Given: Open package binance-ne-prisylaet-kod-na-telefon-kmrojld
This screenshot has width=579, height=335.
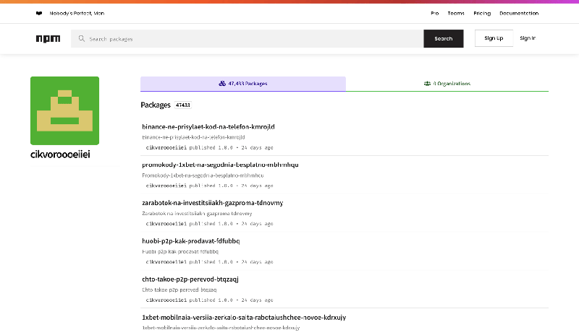Looking at the screenshot, I should click(208, 127).
